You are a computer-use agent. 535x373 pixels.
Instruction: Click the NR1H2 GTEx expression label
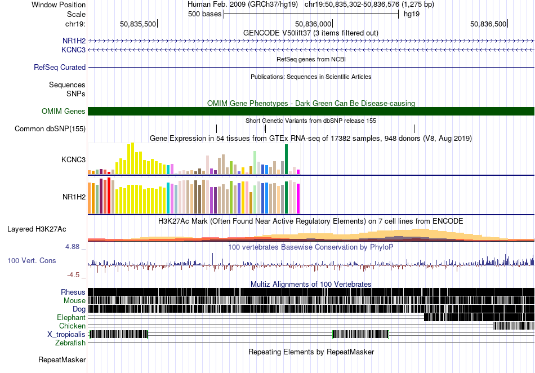(x=74, y=197)
